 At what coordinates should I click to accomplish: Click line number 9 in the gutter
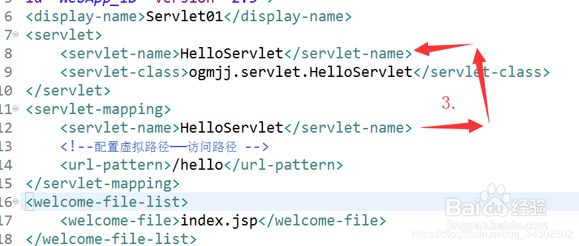8,72
